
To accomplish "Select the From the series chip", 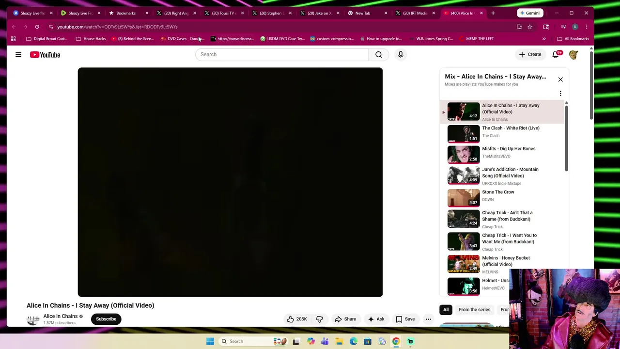I will [474, 310].
